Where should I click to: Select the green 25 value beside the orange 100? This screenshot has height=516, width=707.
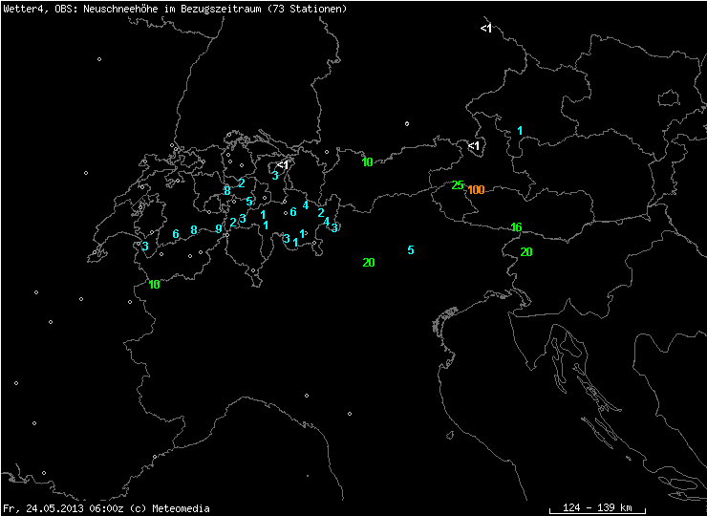click(x=458, y=185)
